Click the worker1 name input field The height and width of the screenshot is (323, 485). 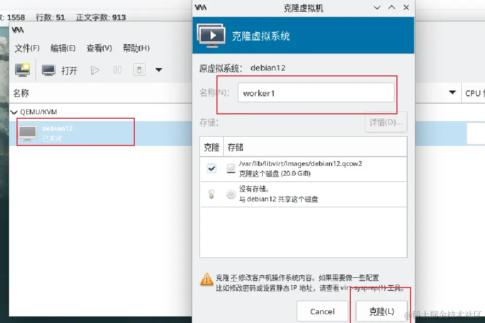coord(316,92)
